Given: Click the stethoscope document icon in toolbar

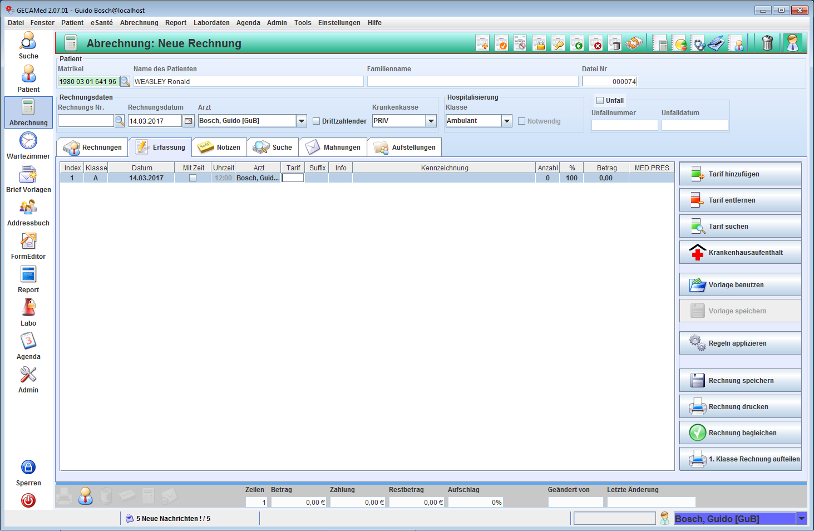Looking at the screenshot, I should (698, 43).
